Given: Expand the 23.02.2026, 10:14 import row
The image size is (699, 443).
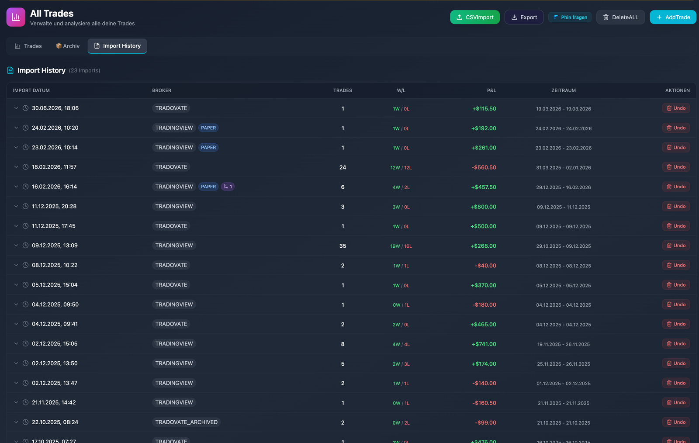Looking at the screenshot, I should pos(16,147).
